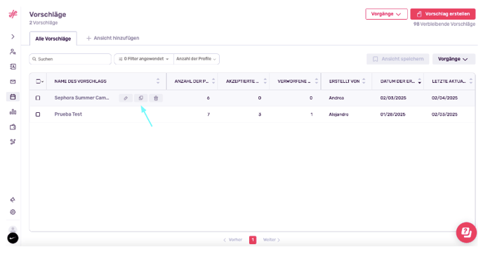Open the top Vorgänge outlined dropdown

pos(386,14)
